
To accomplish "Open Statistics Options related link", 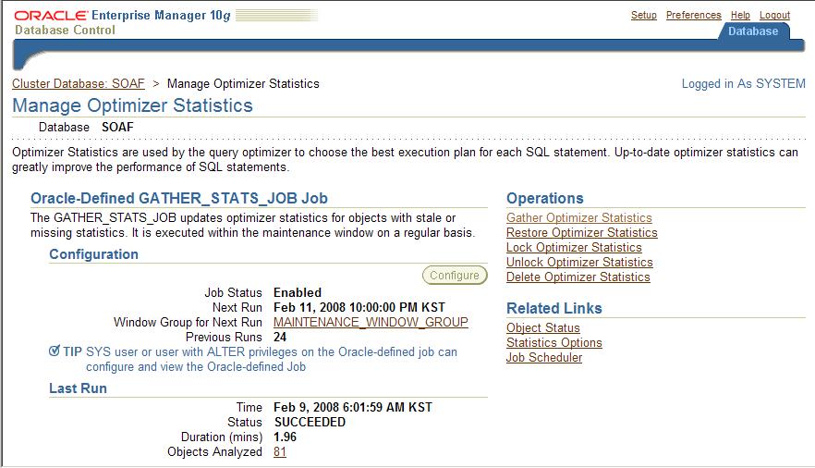I will pyautogui.click(x=553, y=343).
